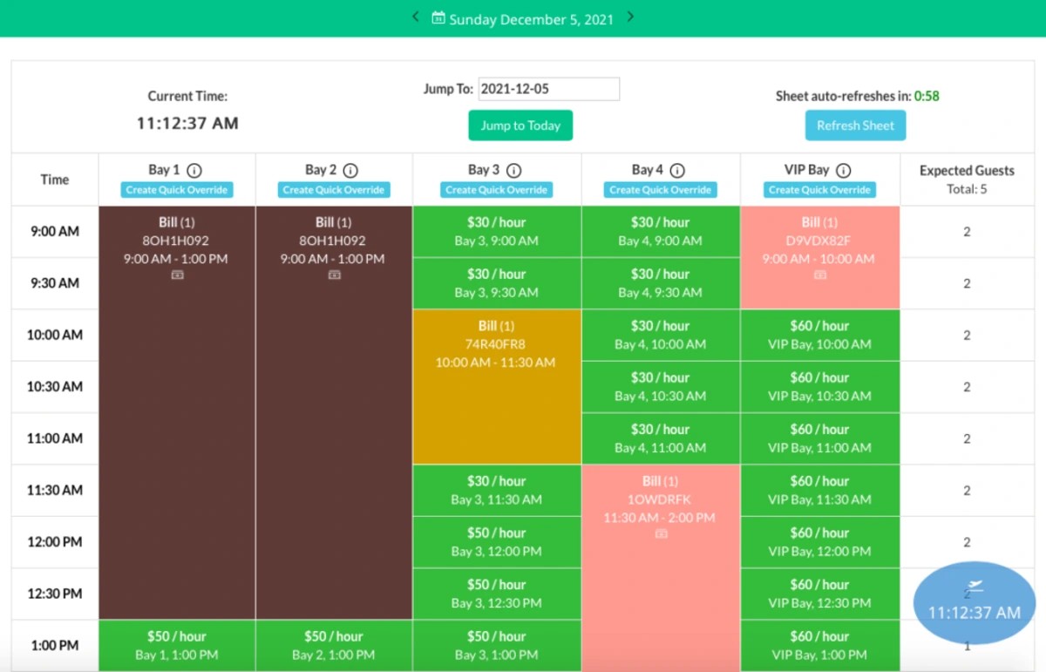Screen dimensions: 1046x672
Task: Click the Refresh Sheet button
Action: coord(855,125)
